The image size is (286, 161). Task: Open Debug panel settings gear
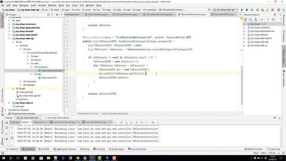coord(275,118)
